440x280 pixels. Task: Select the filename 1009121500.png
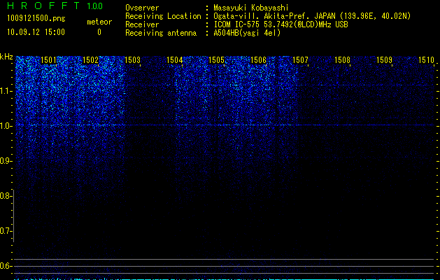pyautogui.click(x=36, y=18)
